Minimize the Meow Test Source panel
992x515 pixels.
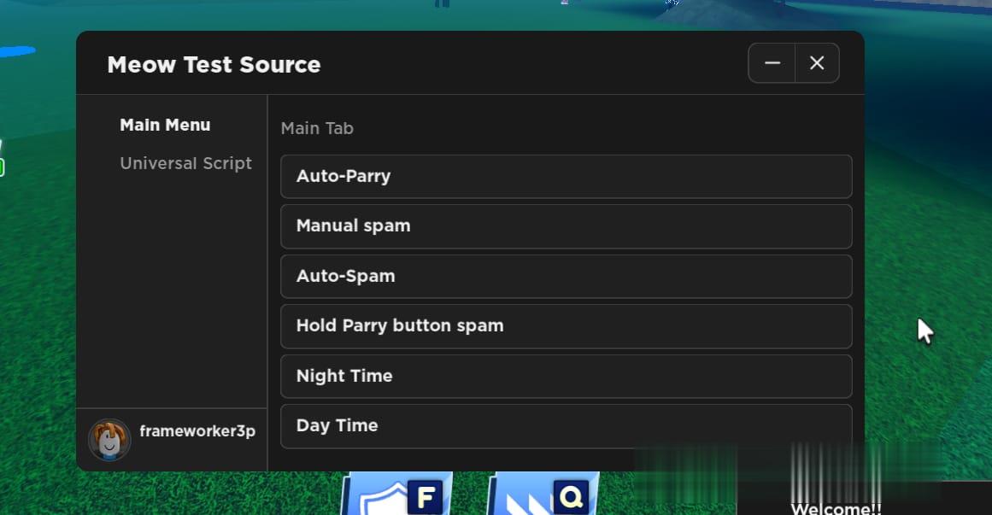point(772,63)
